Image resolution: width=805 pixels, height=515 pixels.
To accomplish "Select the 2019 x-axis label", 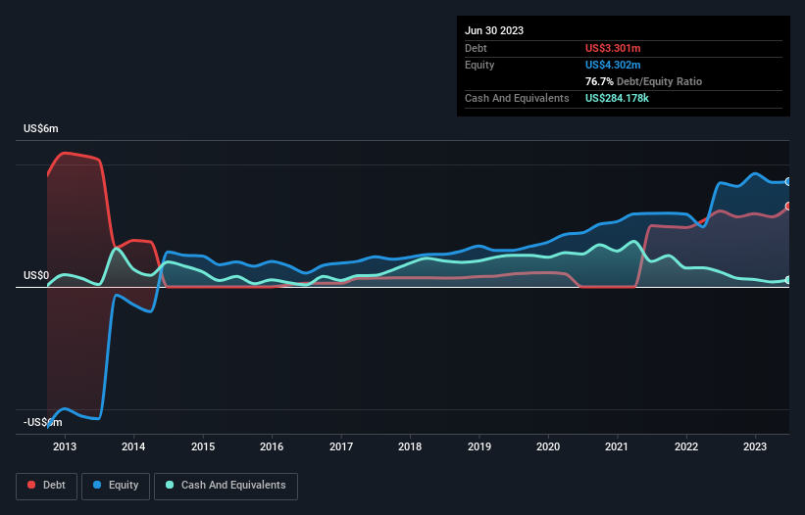I will coord(479,446).
